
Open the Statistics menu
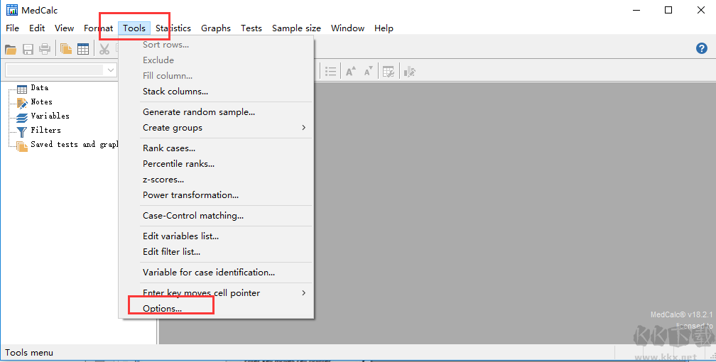pos(173,28)
